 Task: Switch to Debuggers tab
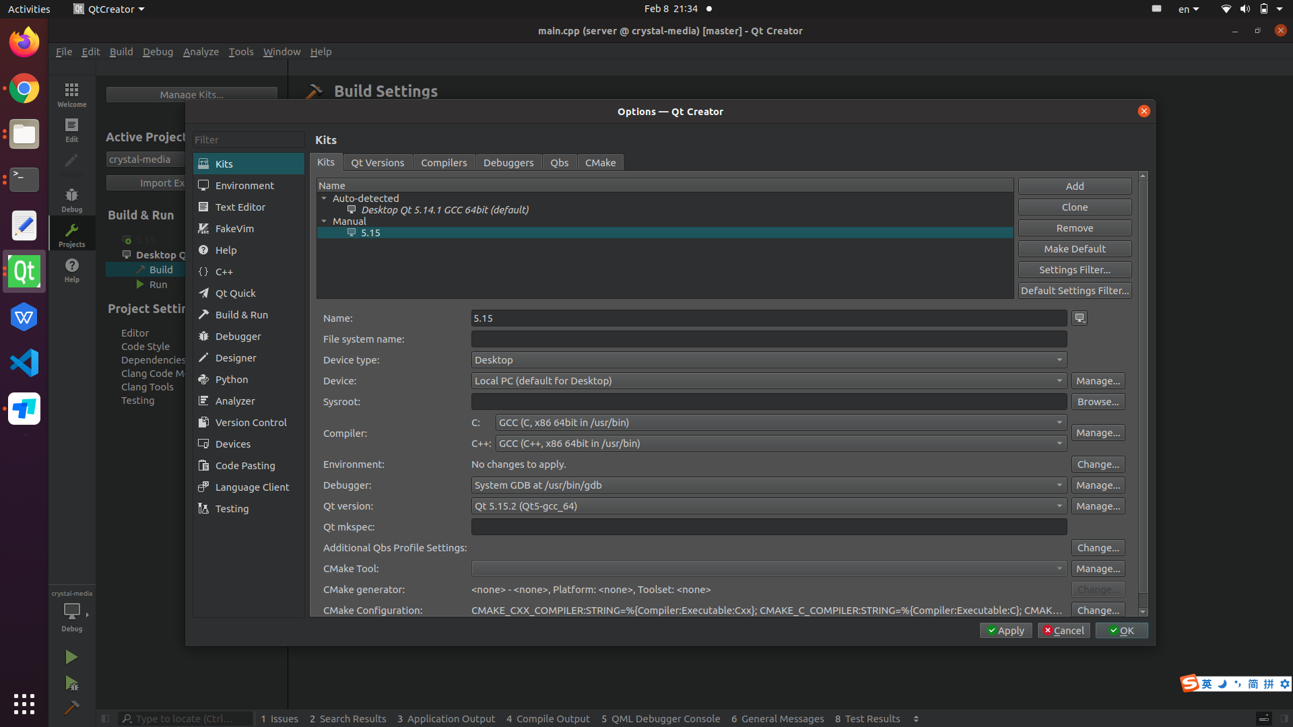click(508, 163)
